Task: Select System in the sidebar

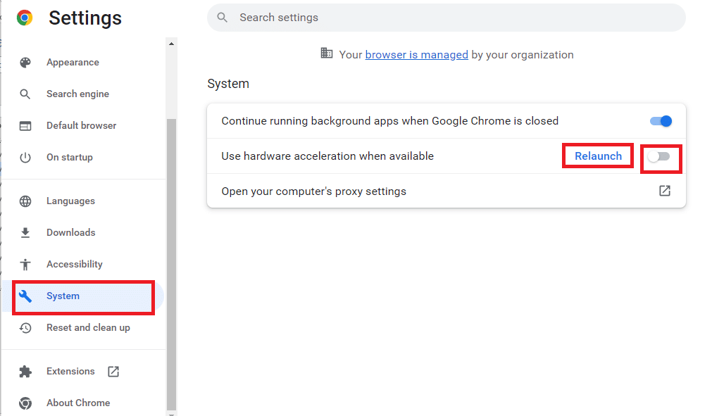Action: pos(83,296)
